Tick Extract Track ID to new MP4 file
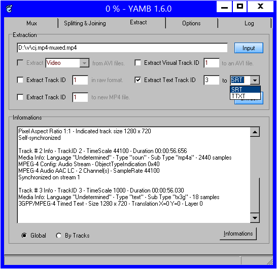Screen dimensions: 277x269 point(20,97)
